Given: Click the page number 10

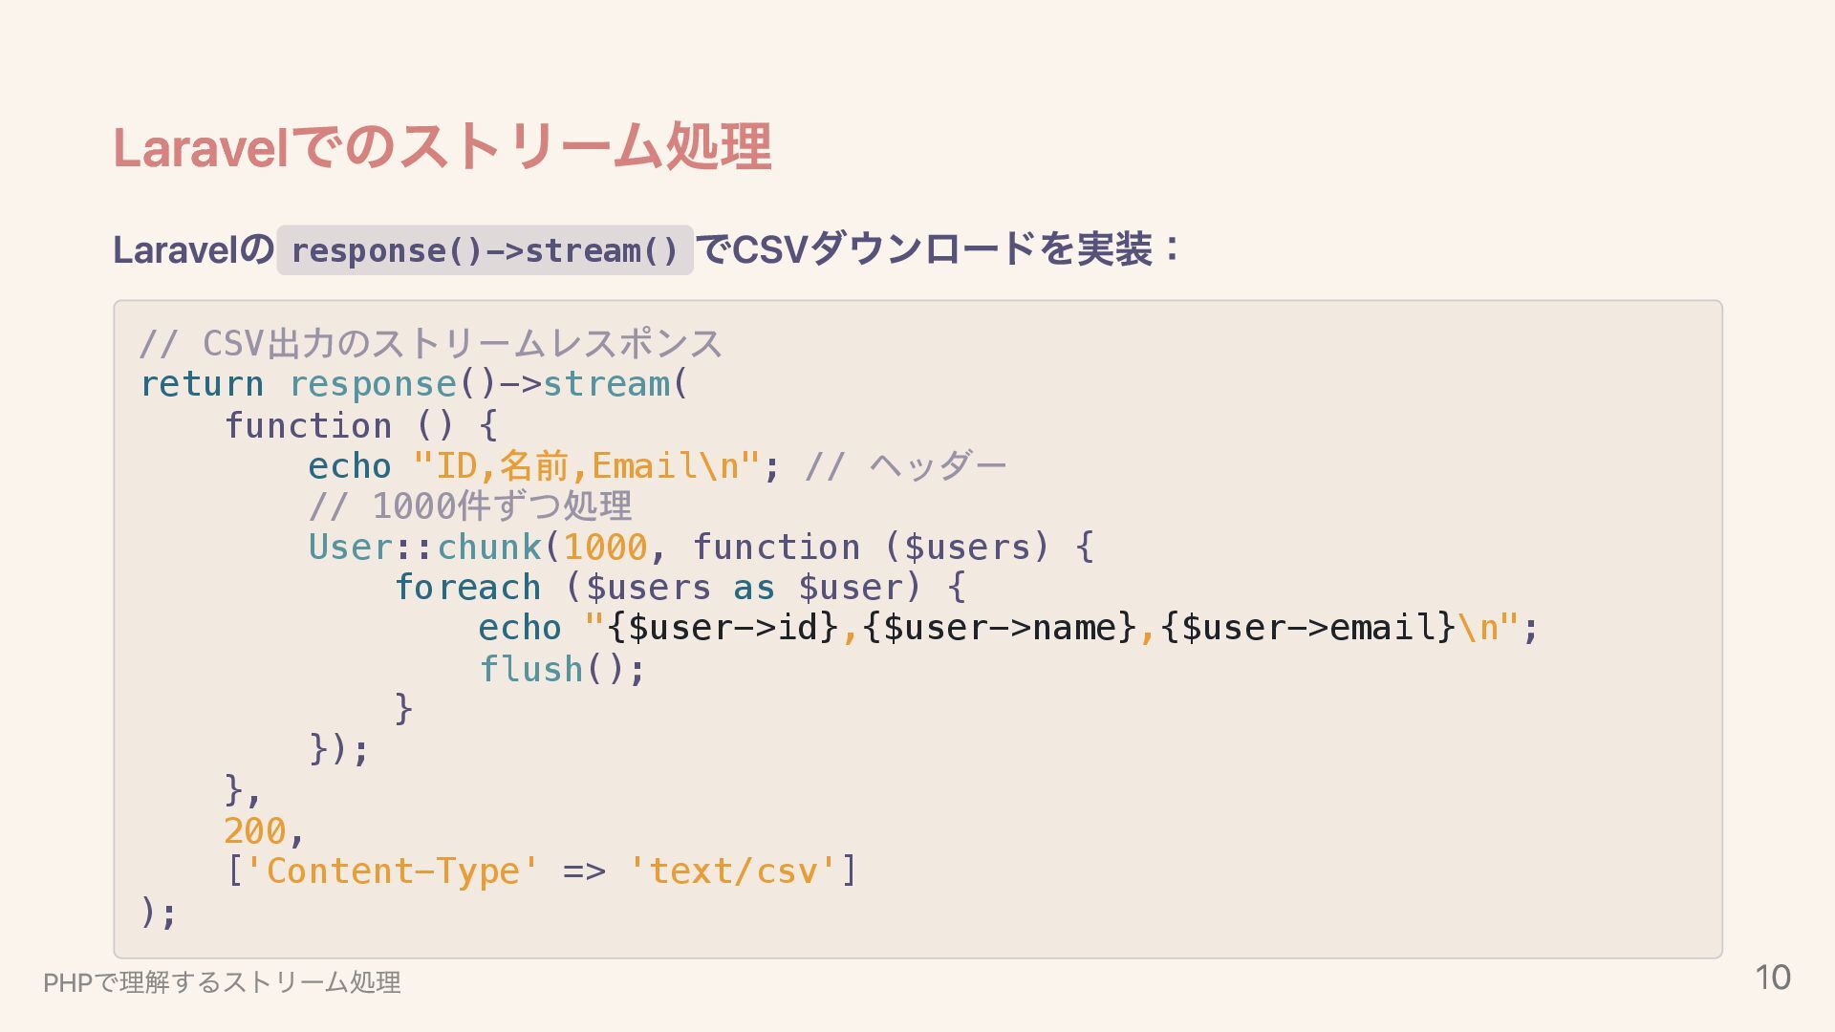Looking at the screenshot, I should [1772, 978].
